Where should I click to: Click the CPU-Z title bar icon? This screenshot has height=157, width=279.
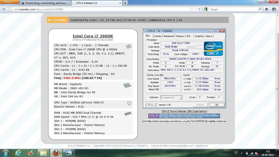pyautogui.click(x=145, y=31)
